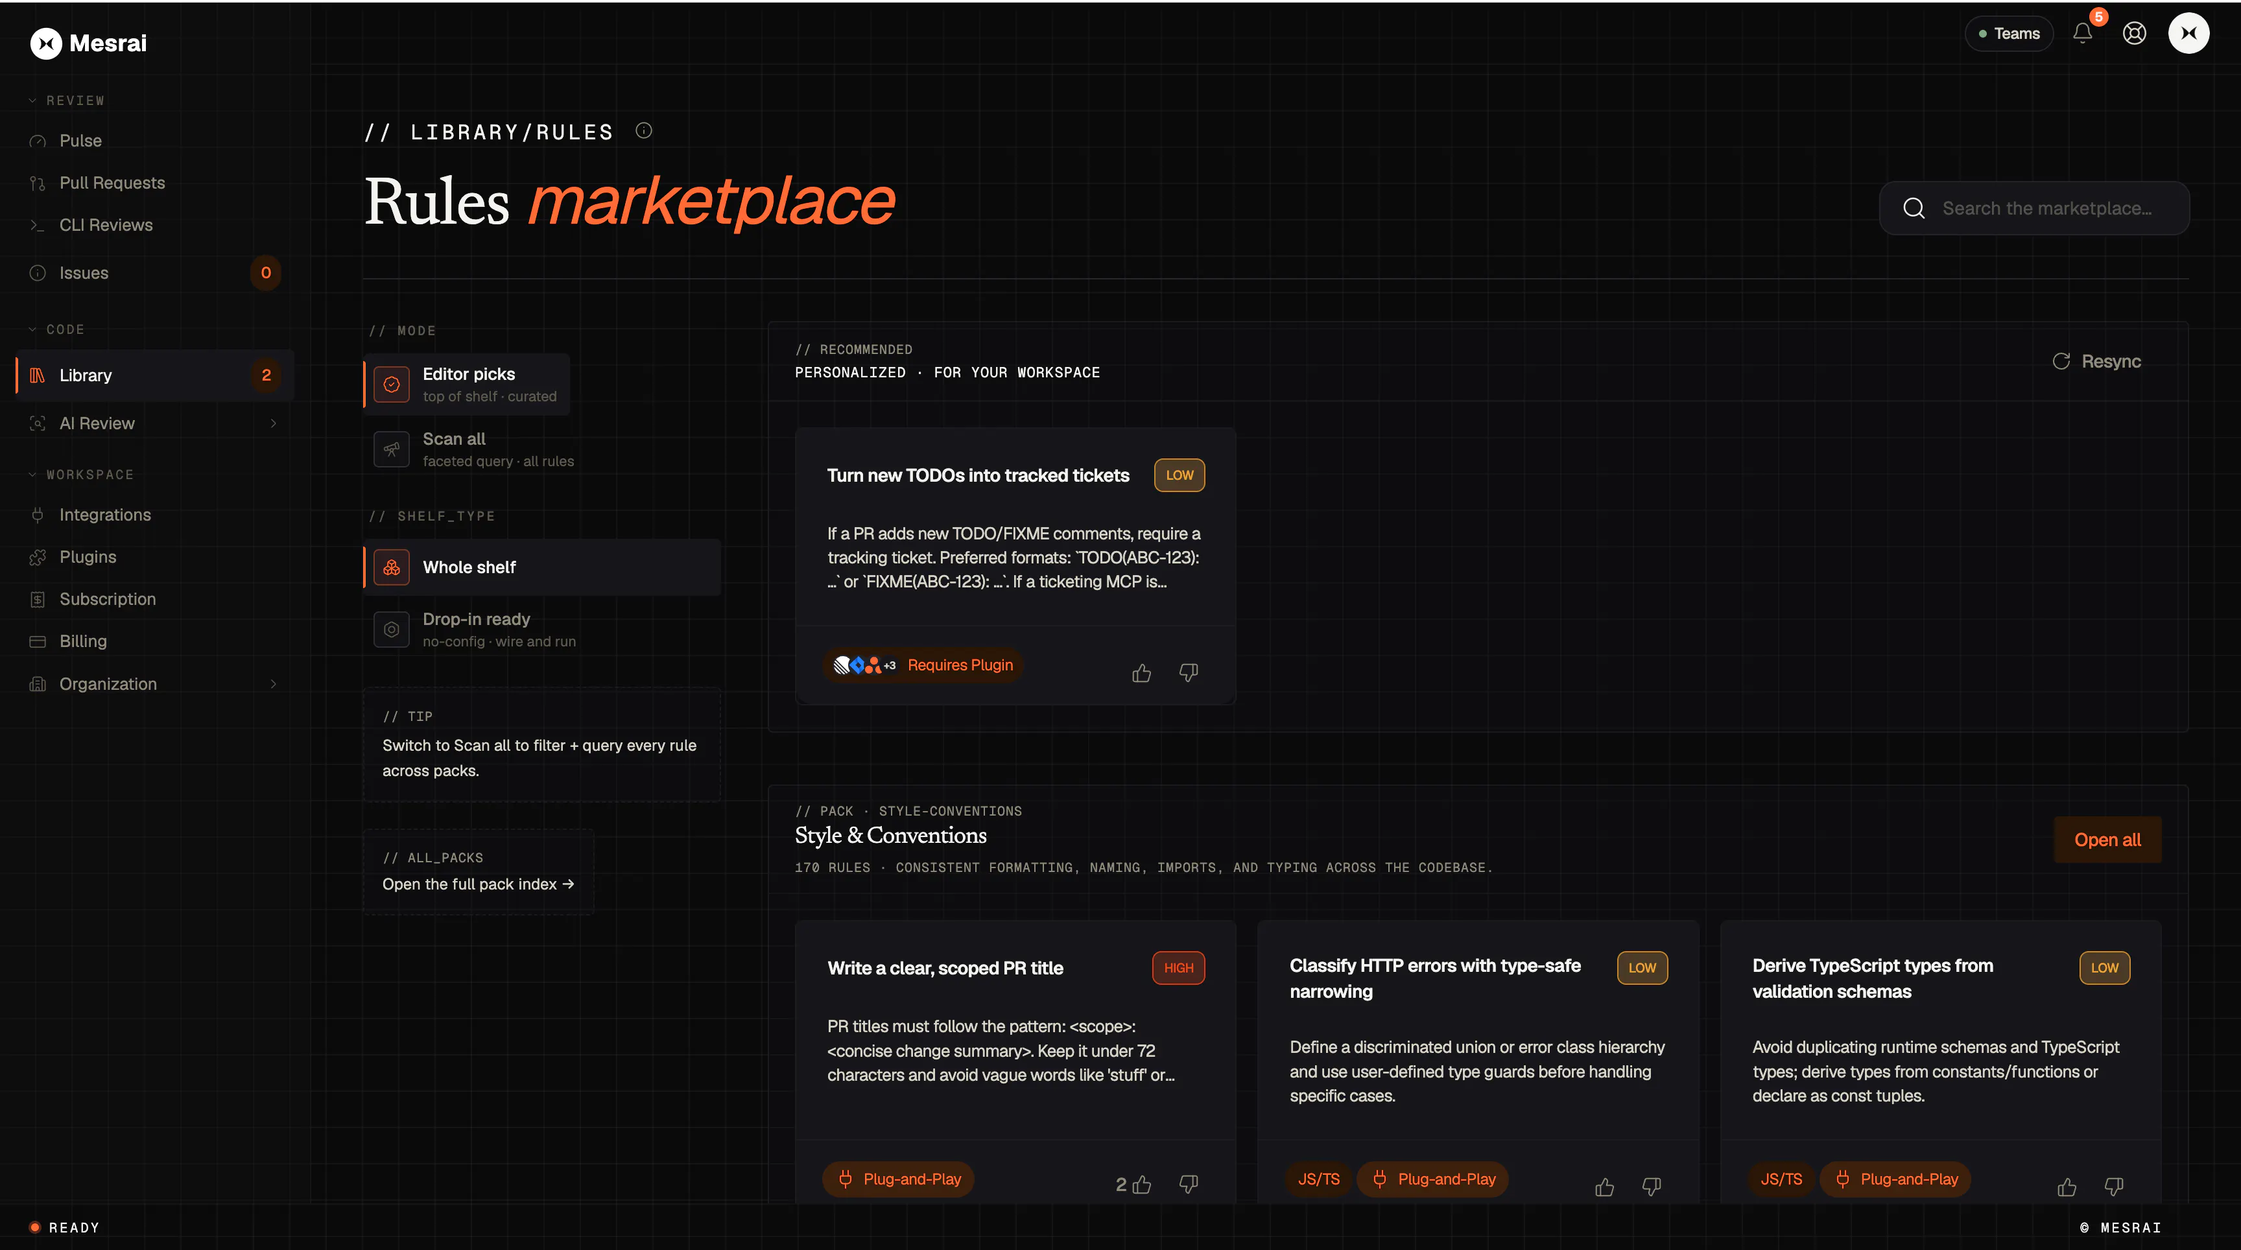Click Plug-and-Play tag on Derive TypeScript card

coord(1895,1179)
